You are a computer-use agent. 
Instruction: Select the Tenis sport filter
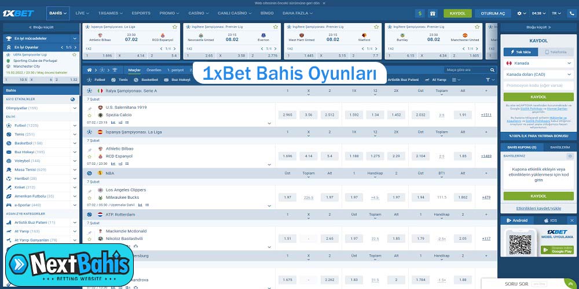[x=120, y=80]
